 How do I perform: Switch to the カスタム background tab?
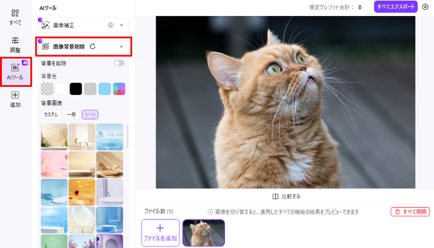click(51, 114)
